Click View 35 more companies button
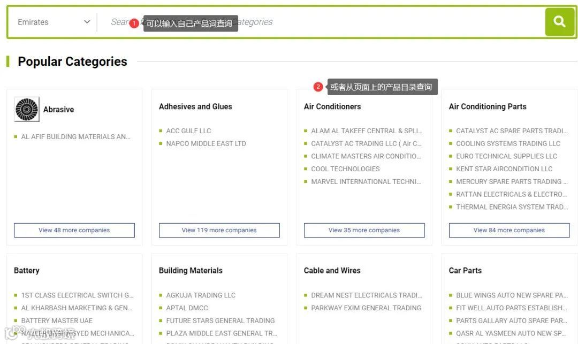578x344 pixels. 364,230
